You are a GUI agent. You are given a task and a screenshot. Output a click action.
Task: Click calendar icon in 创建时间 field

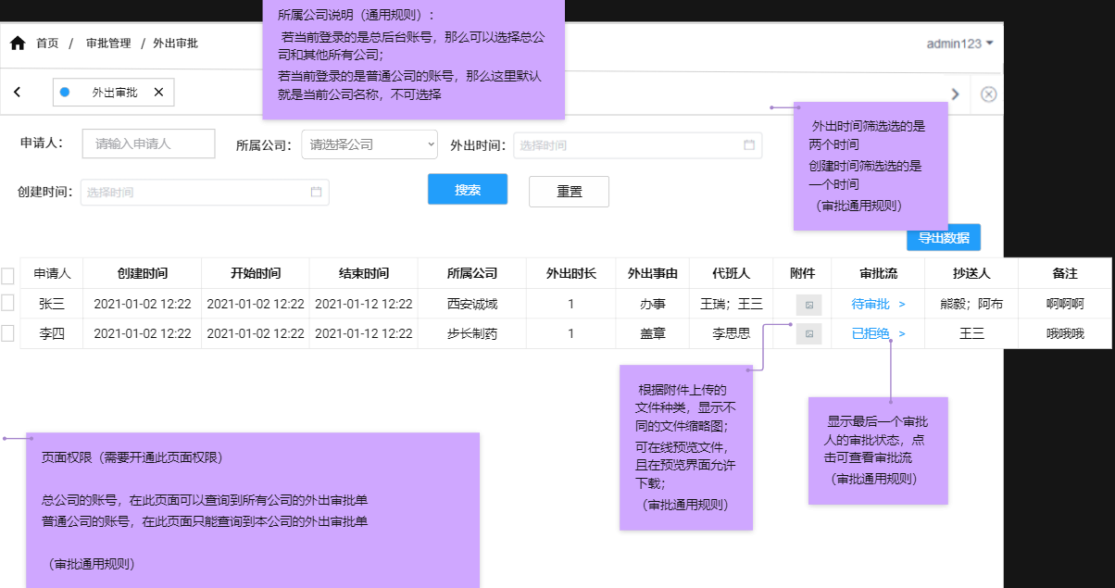[x=316, y=192]
